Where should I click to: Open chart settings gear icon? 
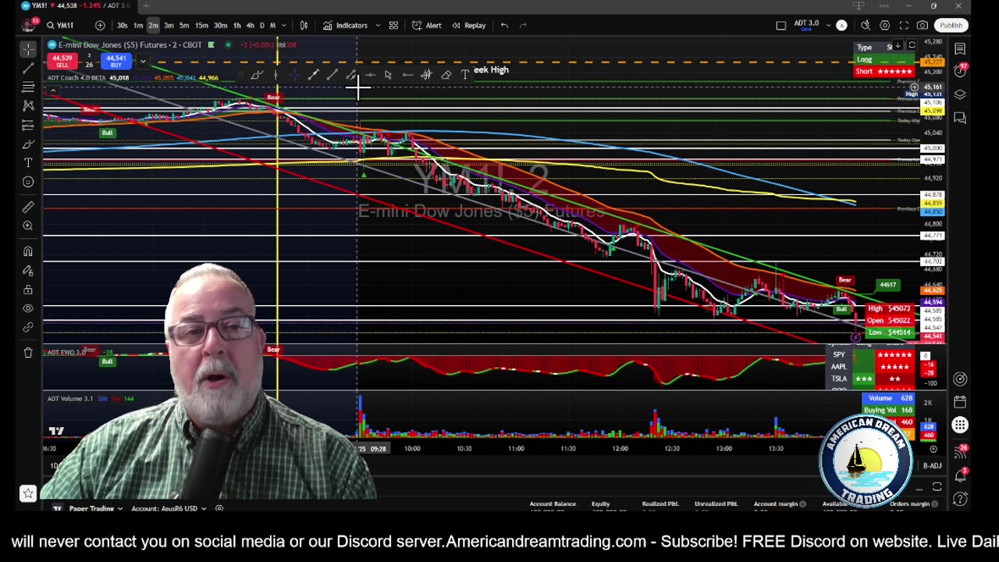click(x=885, y=25)
